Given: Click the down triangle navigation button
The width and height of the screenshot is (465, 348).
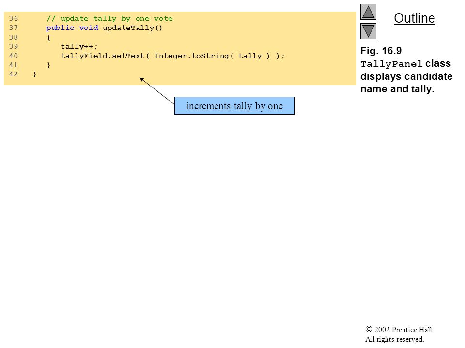Looking at the screenshot, I should click(x=368, y=31).
